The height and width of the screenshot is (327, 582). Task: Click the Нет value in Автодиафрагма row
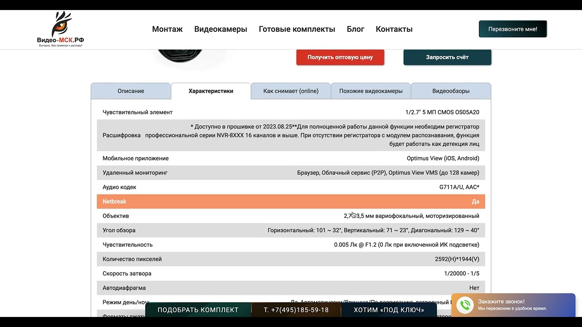coord(474,288)
